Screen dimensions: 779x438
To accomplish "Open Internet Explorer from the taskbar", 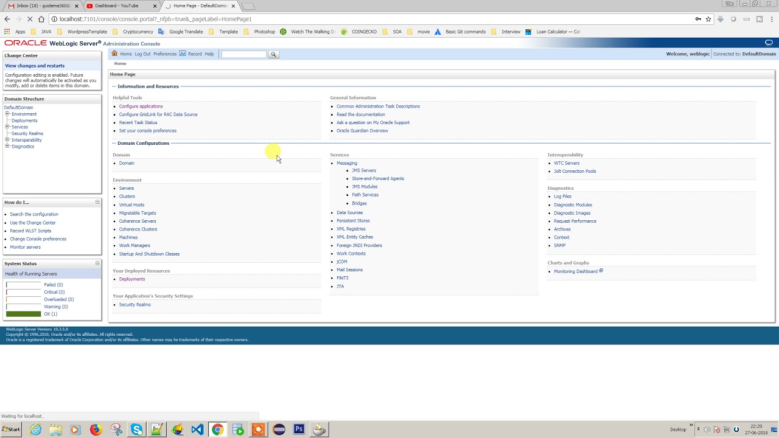I will (36, 429).
